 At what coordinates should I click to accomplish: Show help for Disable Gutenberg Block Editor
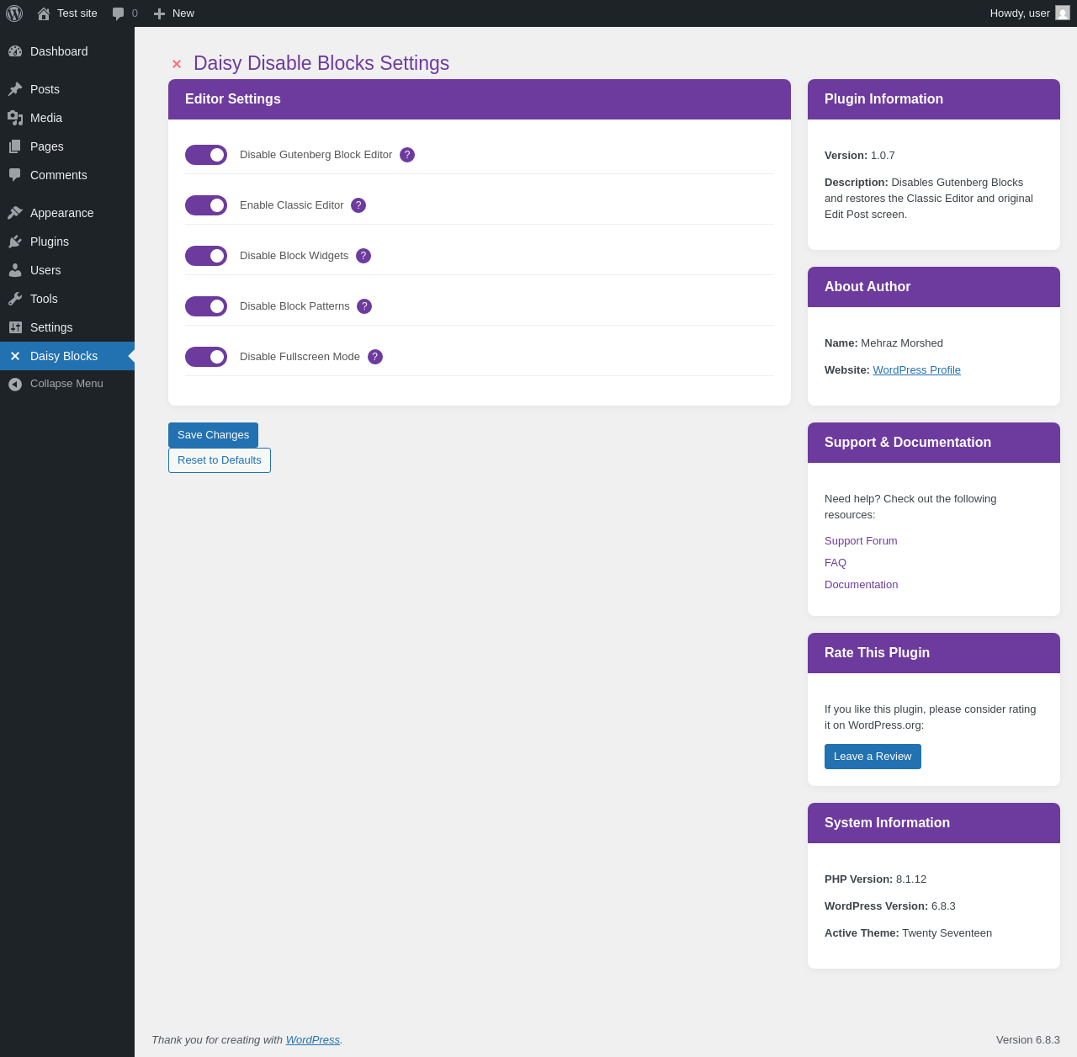click(x=407, y=155)
